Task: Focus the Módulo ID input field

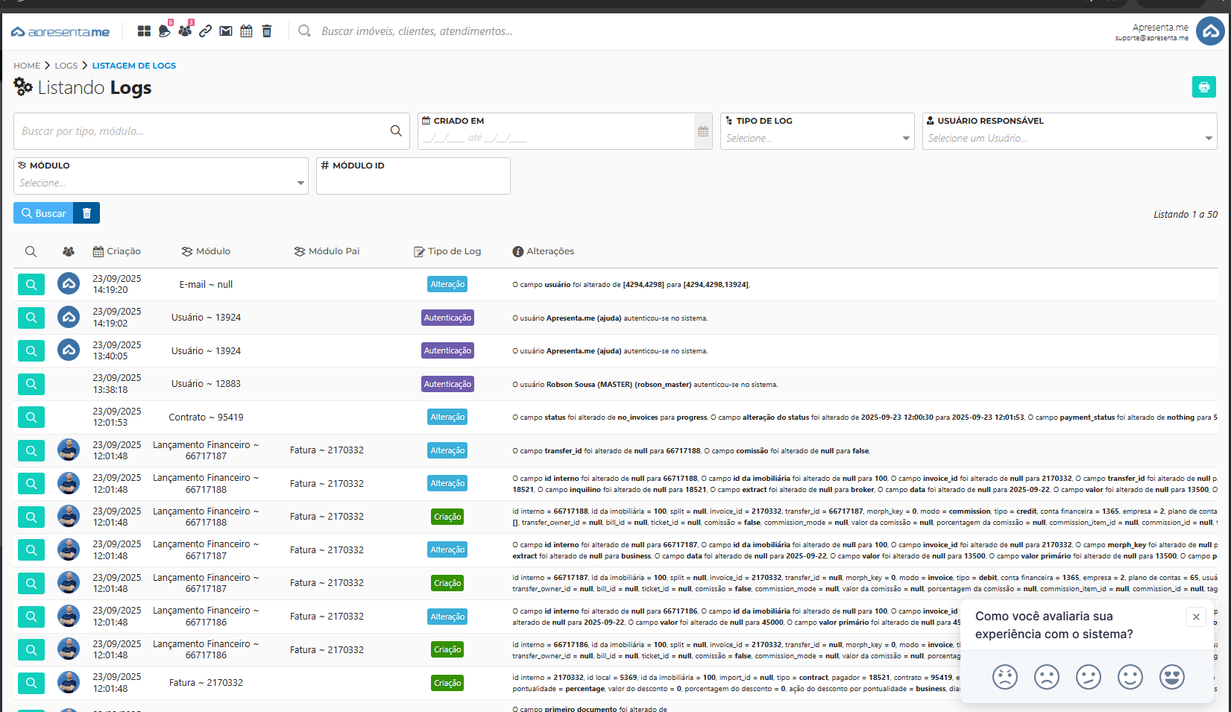Action: pyautogui.click(x=413, y=183)
